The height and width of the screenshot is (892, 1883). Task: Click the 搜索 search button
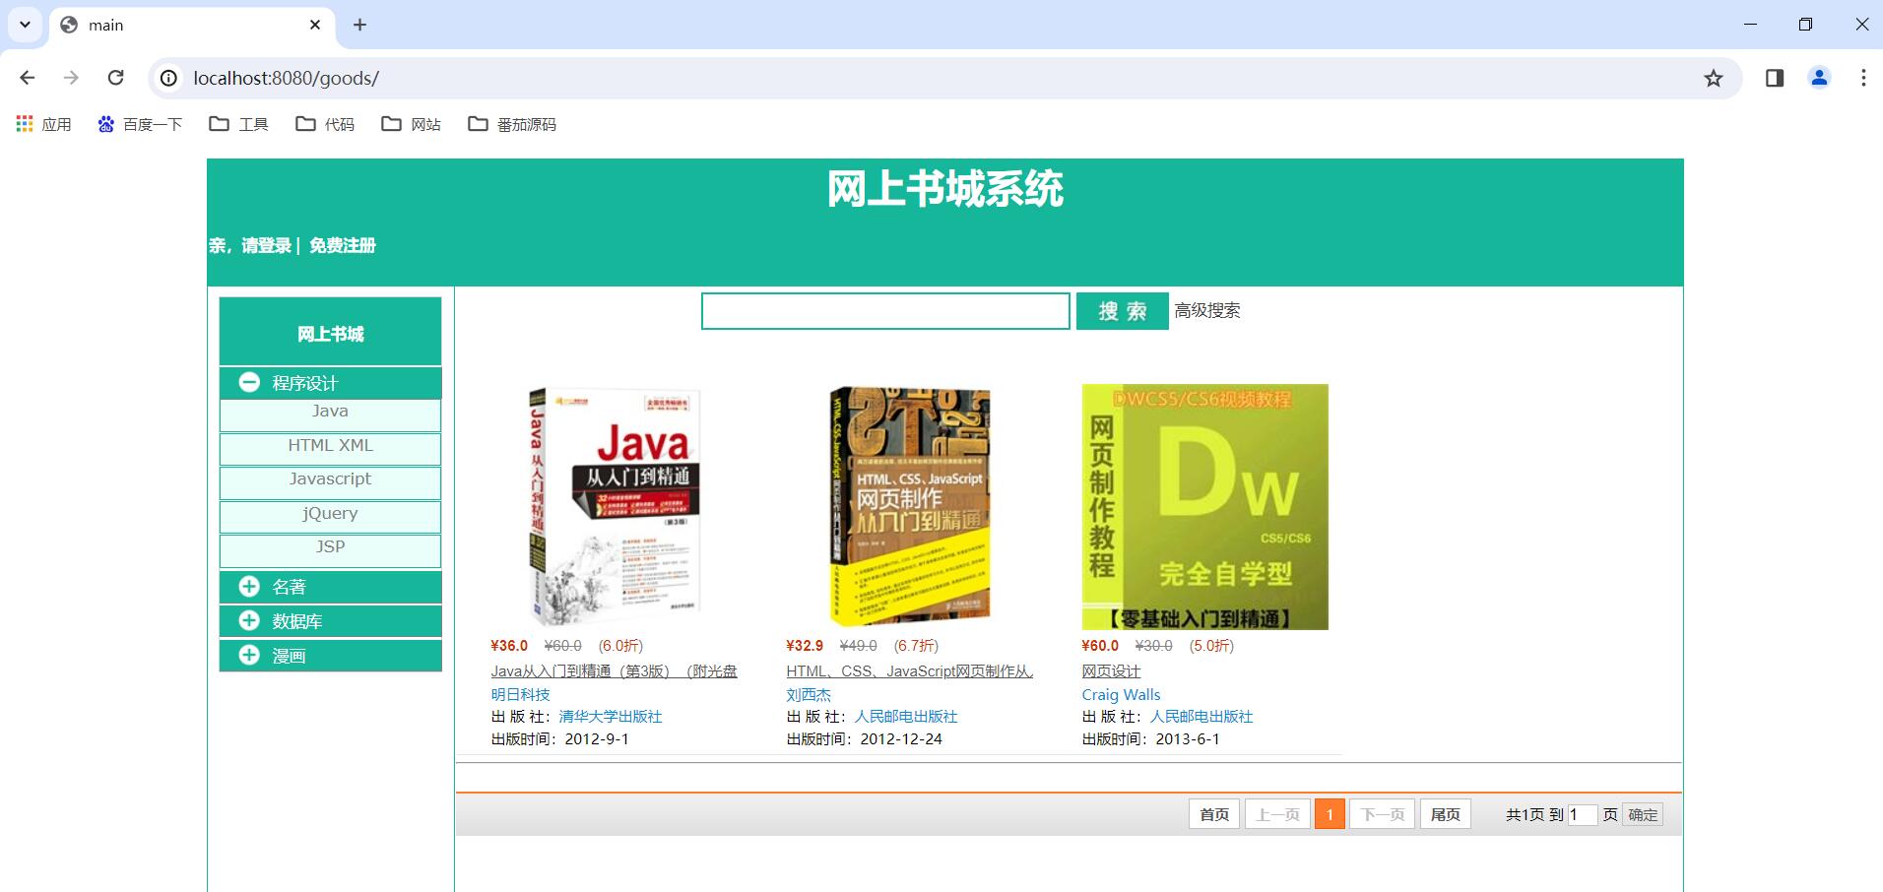(1122, 311)
